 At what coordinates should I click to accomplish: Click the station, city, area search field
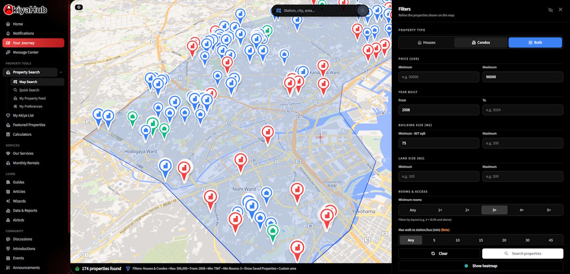(319, 10)
